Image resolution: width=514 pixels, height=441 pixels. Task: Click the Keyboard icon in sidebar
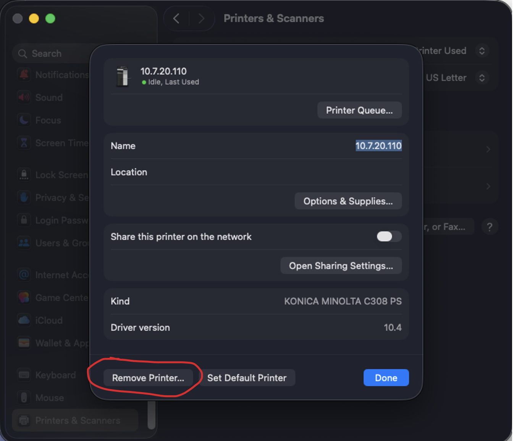click(x=24, y=375)
